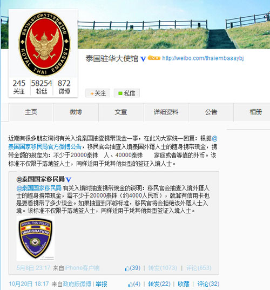Click the verified badge next to @泰国国家移民局

[x=69, y=179]
